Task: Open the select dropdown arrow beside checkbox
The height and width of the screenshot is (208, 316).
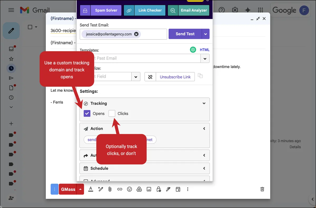Action: pyautogui.click(x=36, y=27)
